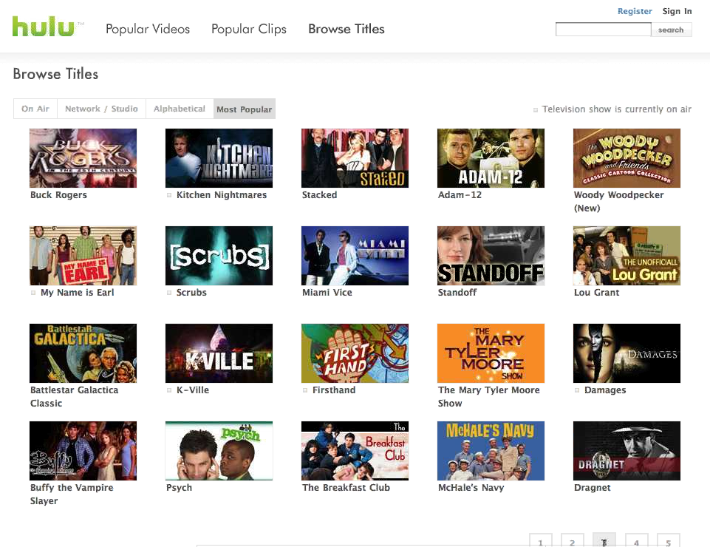
Task: Focus the search text field
Action: tap(603, 30)
